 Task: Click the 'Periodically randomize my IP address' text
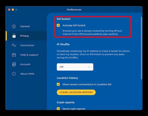click(93, 54)
